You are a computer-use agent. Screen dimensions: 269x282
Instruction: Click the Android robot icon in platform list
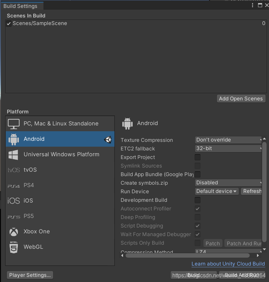[14, 139]
